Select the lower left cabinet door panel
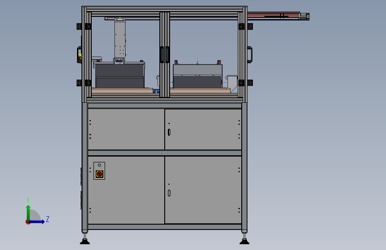This screenshot has width=386, height=250. (126, 190)
